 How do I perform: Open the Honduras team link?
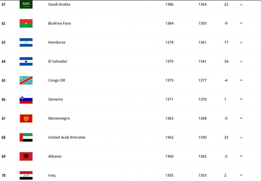pyautogui.click(x=57, y=42)
